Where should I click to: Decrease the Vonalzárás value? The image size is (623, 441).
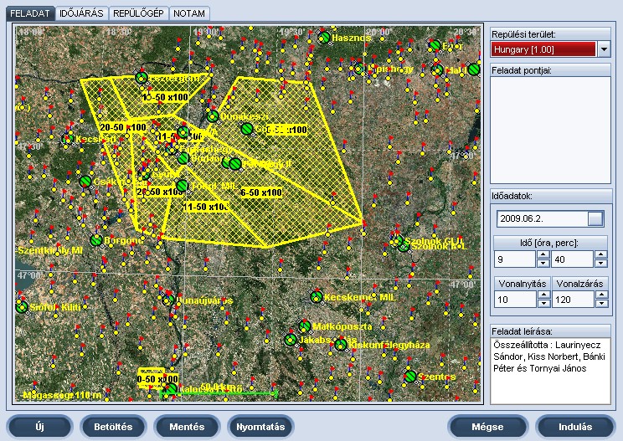pyautogui.click(x=600, y=304)
